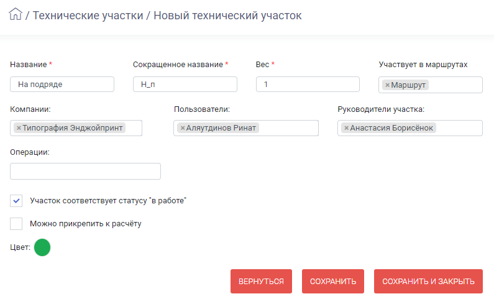Click СОХРАНИТЬ И ЗАКРЫТЬ button
This screenshot has width=494, height=304.
[x=429, y=281]
